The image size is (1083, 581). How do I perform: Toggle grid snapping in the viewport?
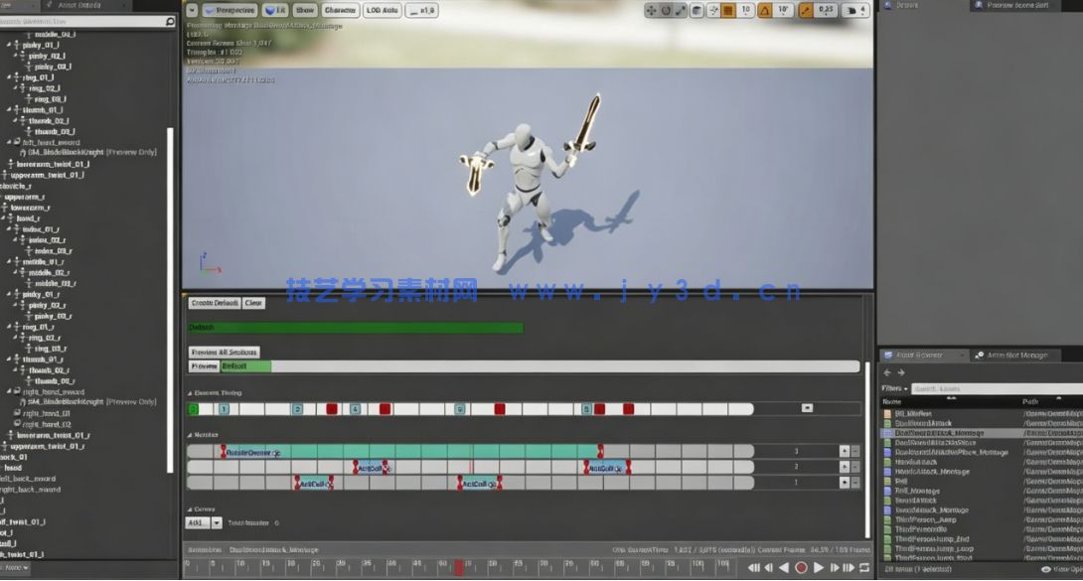click(x=728, y=11)
